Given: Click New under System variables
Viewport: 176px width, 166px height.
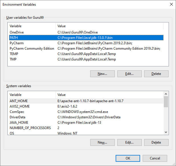Looking at the screenshot, I should pyautogui.click(x=102, y=142).
